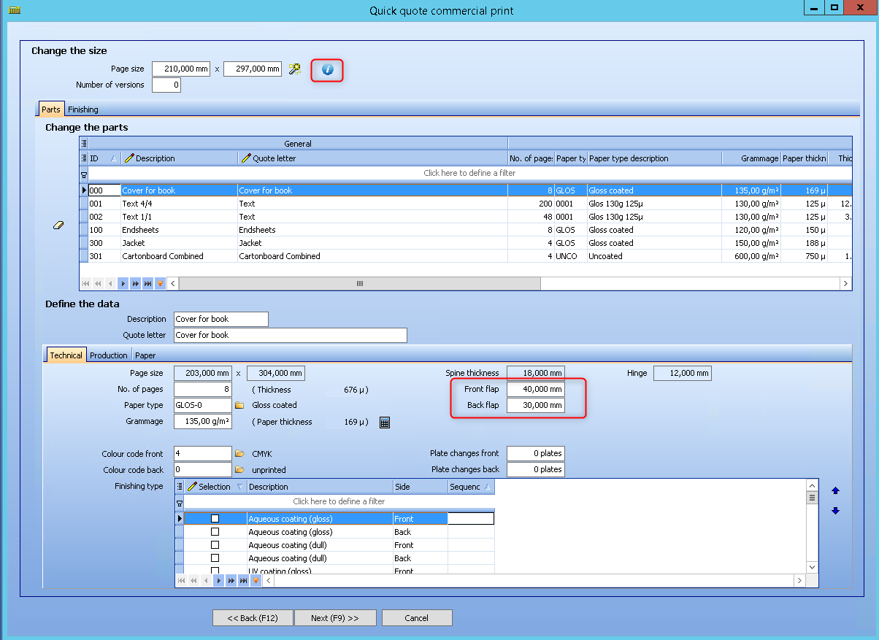Switch to the Finishing tab
This screenshot has width=879, height=640.
click(x=83, y=109)
